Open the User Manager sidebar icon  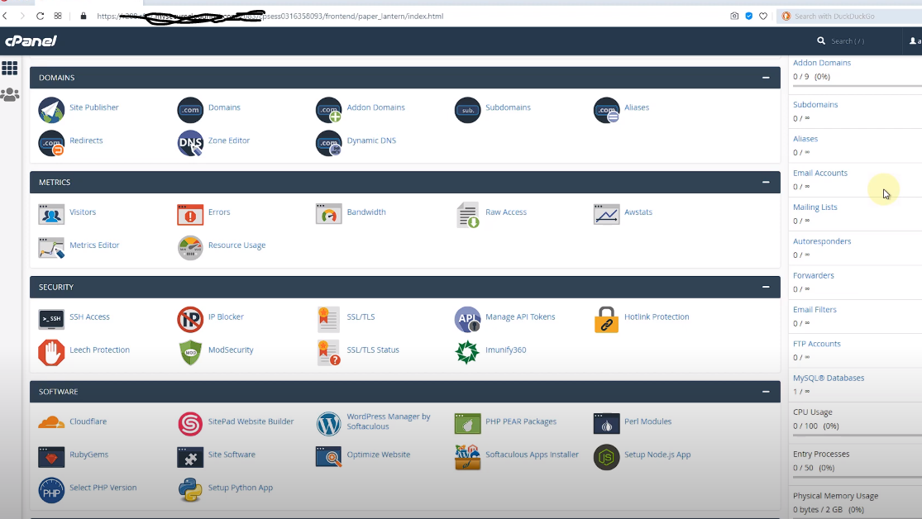(x=9, y=95)
